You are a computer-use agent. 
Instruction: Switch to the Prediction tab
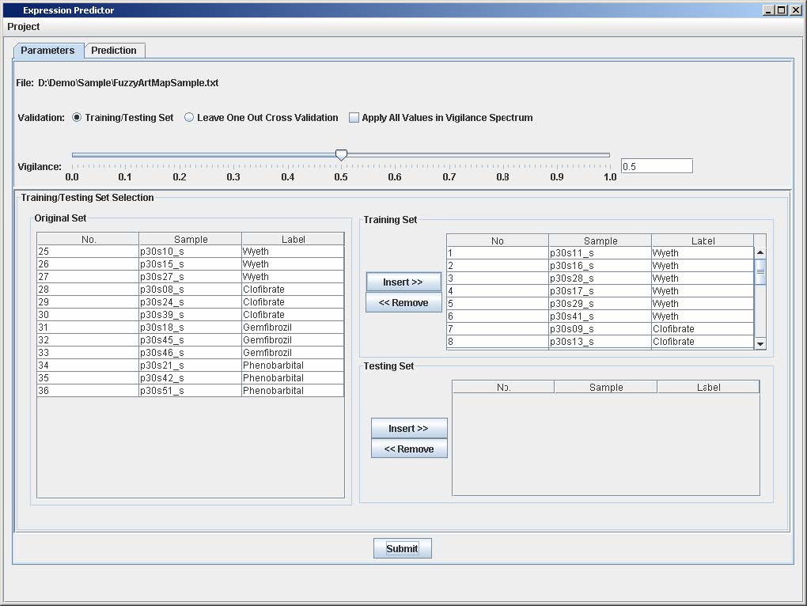[114, 51]
